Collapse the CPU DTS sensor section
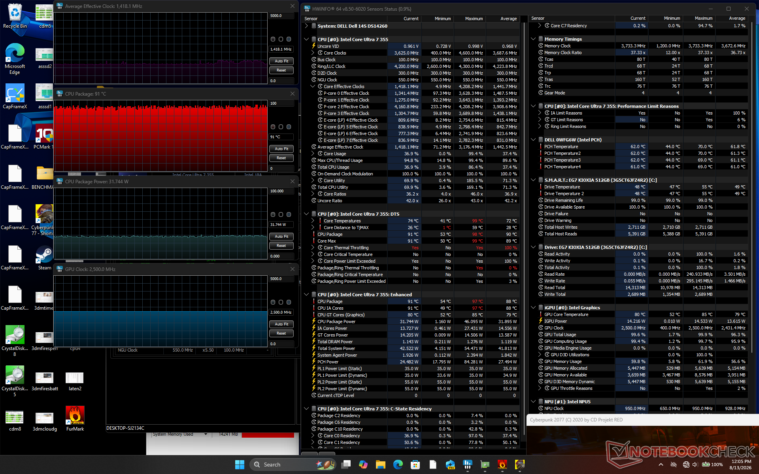 click(306, 214)
